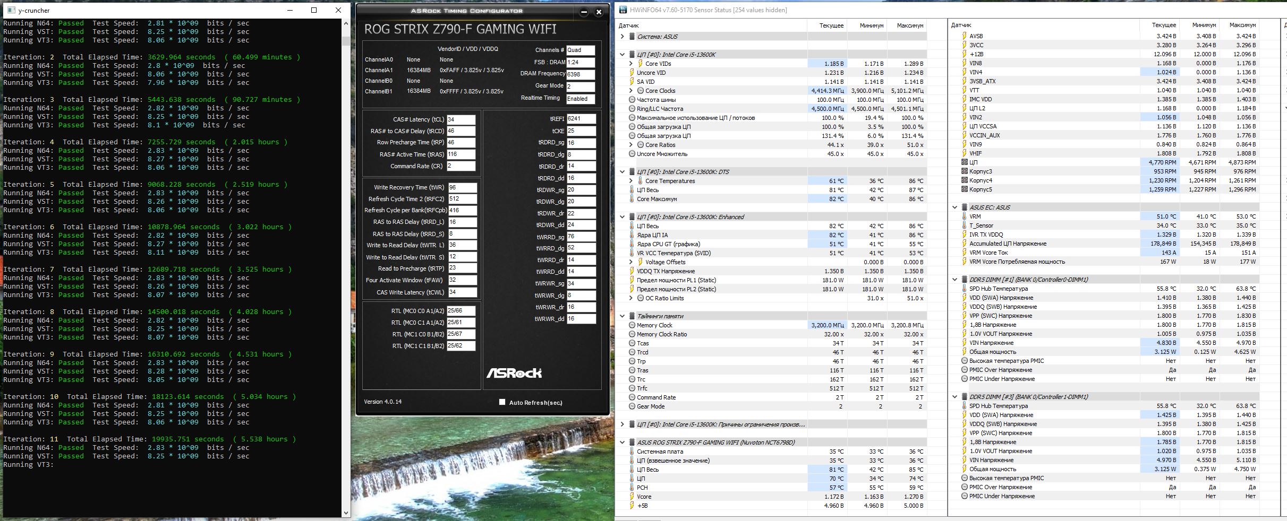Click the DIMM #1 Высокая температура PMIC icon

pos(965,361)
